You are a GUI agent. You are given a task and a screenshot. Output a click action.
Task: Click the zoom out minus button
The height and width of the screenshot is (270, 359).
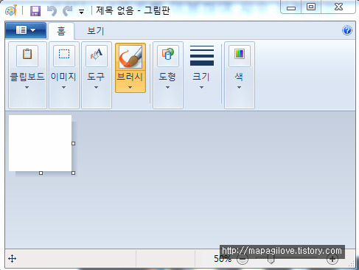[243, 259]
